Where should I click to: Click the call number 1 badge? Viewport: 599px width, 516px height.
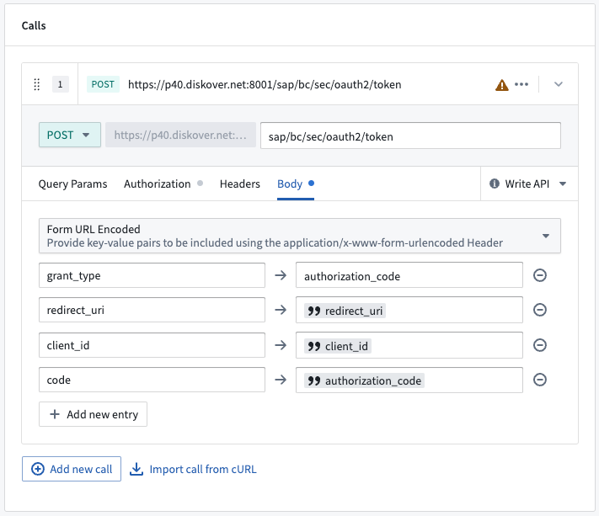click(x=61, y=84)
